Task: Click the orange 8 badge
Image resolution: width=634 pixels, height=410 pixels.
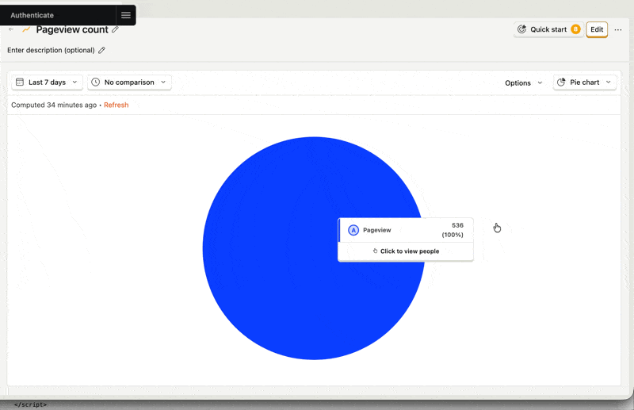Action: point(575,29)
